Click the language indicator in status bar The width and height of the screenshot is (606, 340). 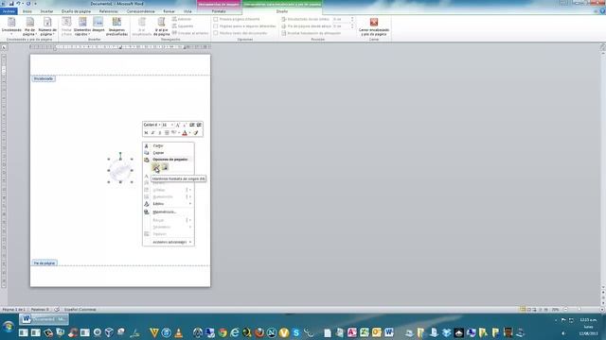[80, 309]
